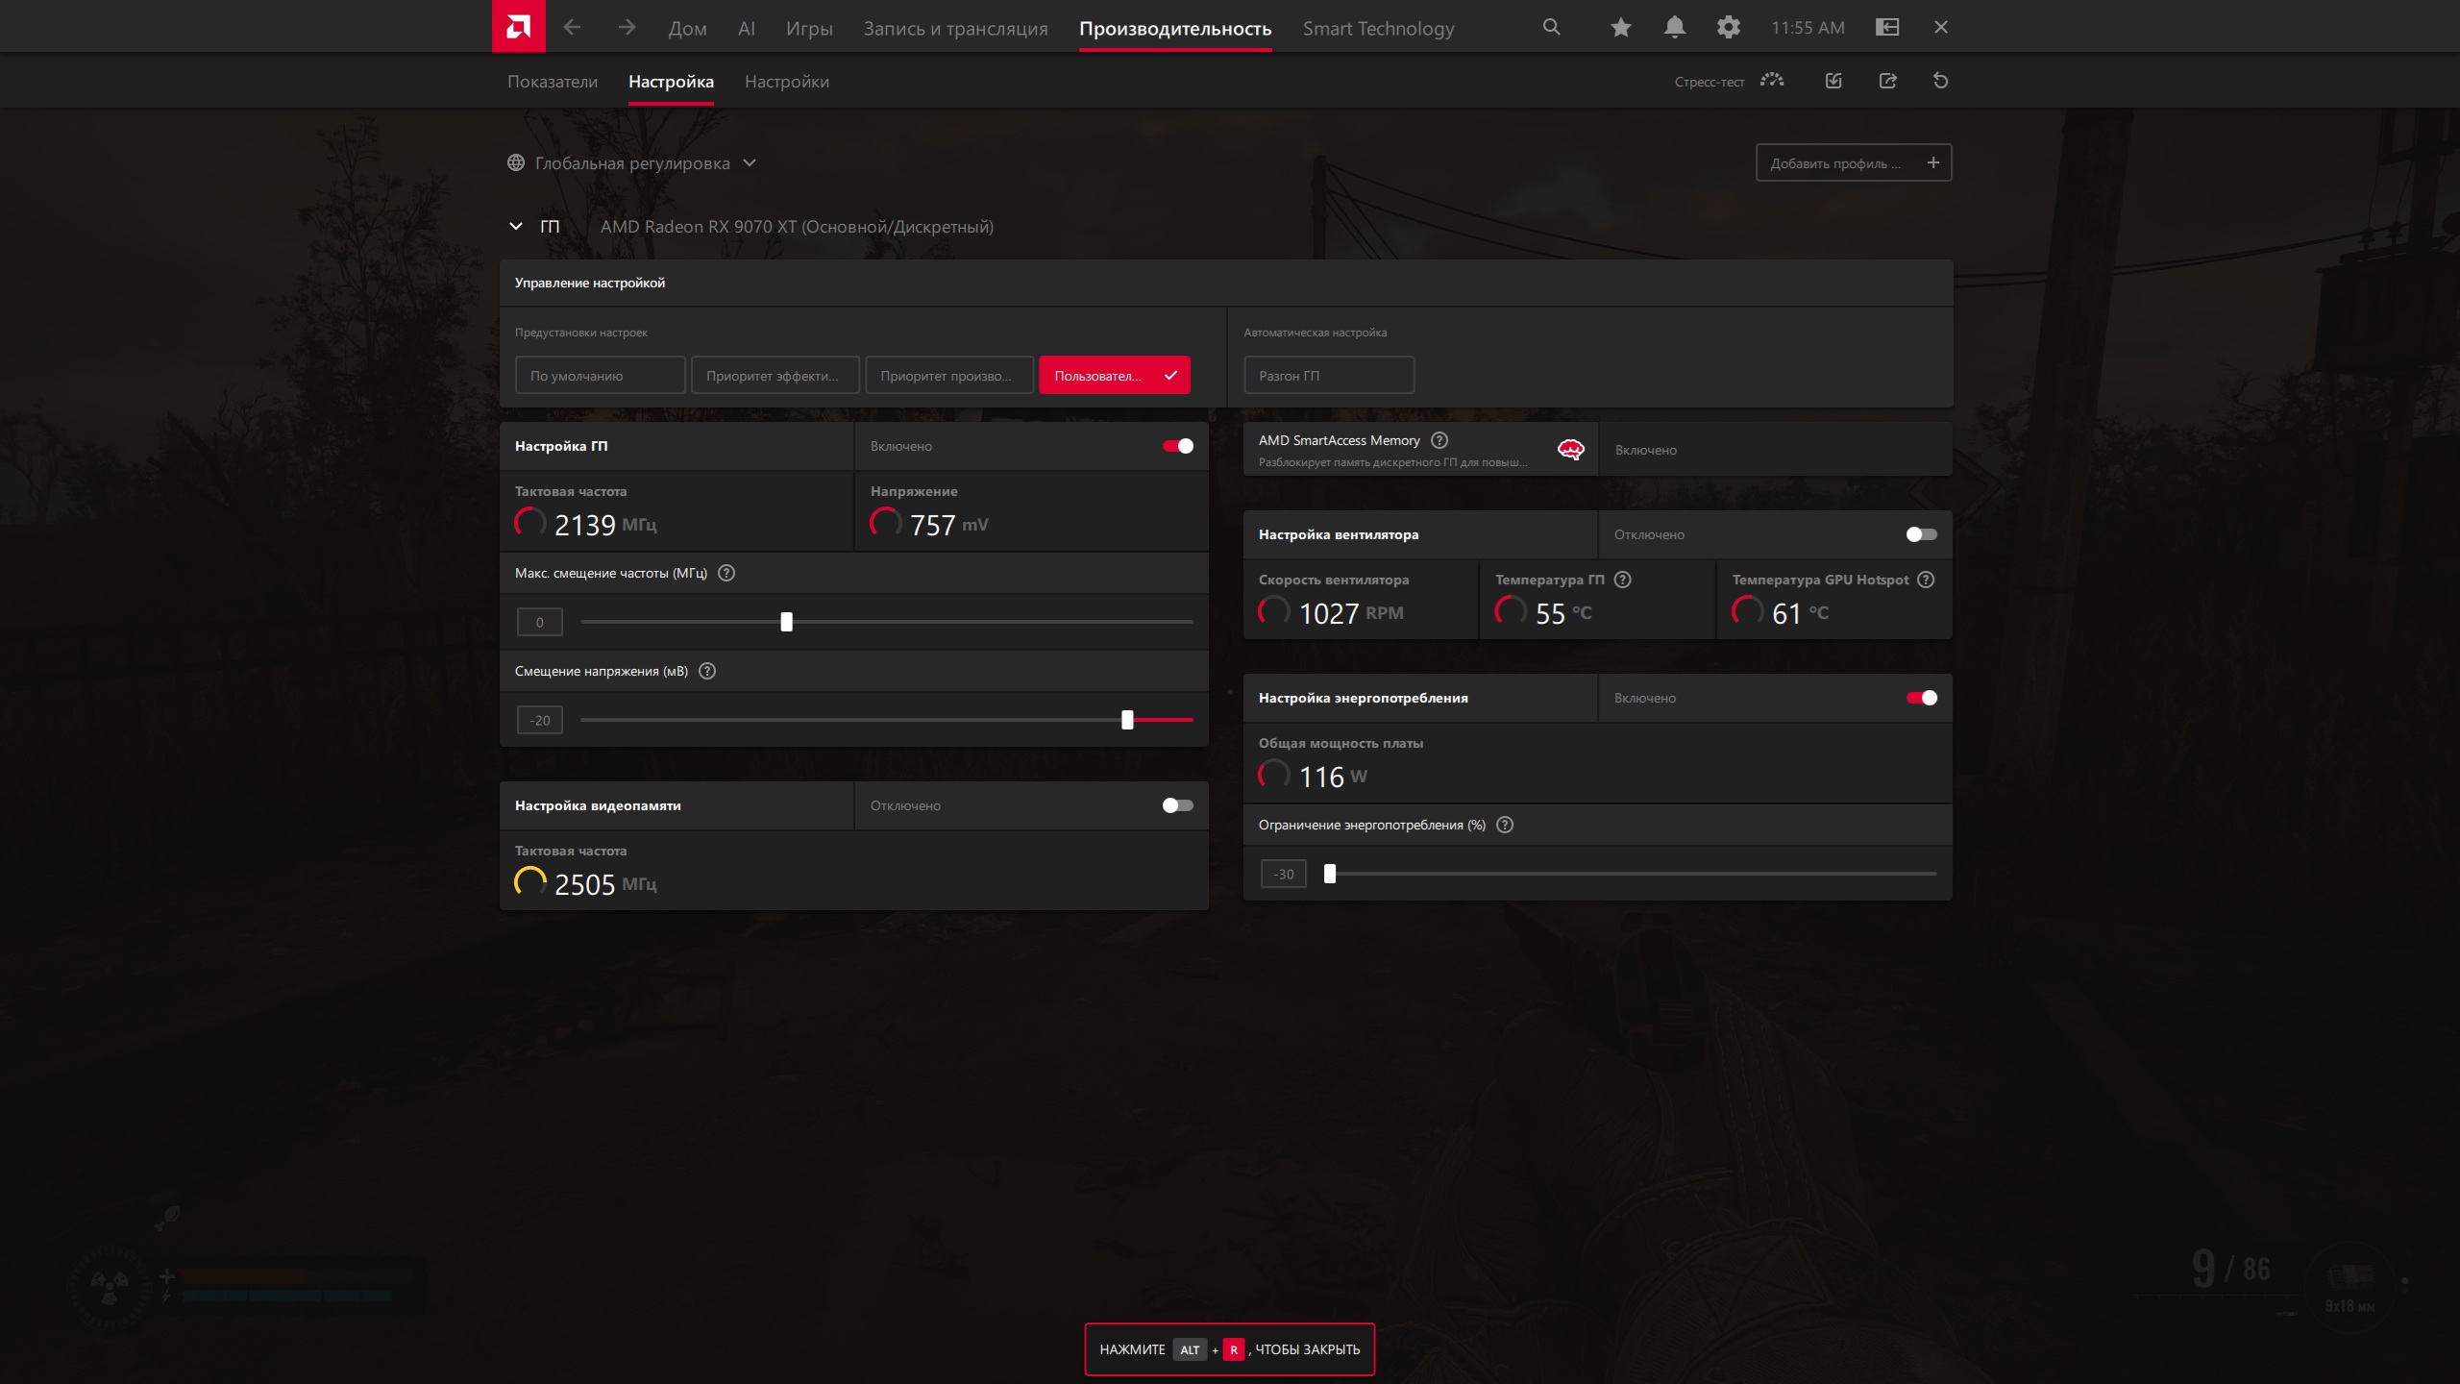Click the 116 W board power readout
The image size is (2460, 1384).
pyautogui.click(x=1333, y=777)
